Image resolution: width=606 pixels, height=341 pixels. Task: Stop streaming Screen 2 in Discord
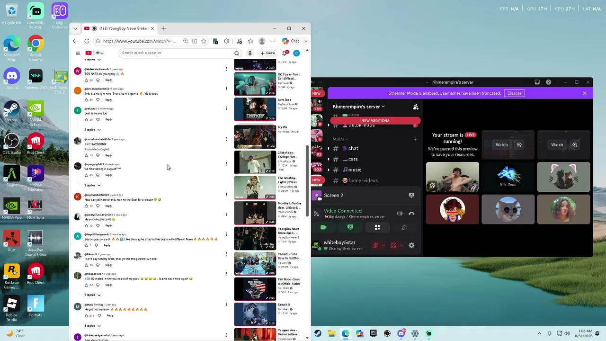pos(411,195)
